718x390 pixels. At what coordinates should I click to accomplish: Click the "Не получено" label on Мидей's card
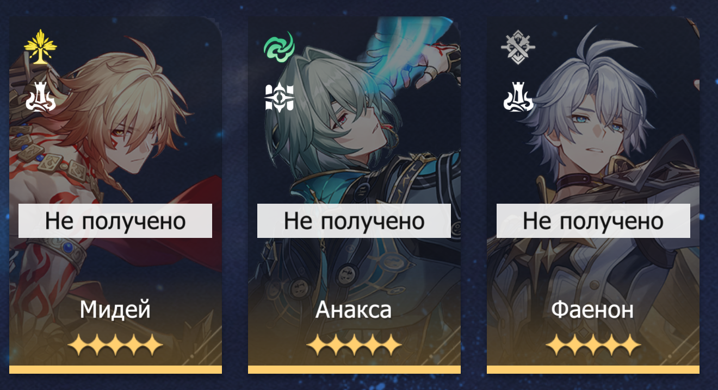(115, 221)
